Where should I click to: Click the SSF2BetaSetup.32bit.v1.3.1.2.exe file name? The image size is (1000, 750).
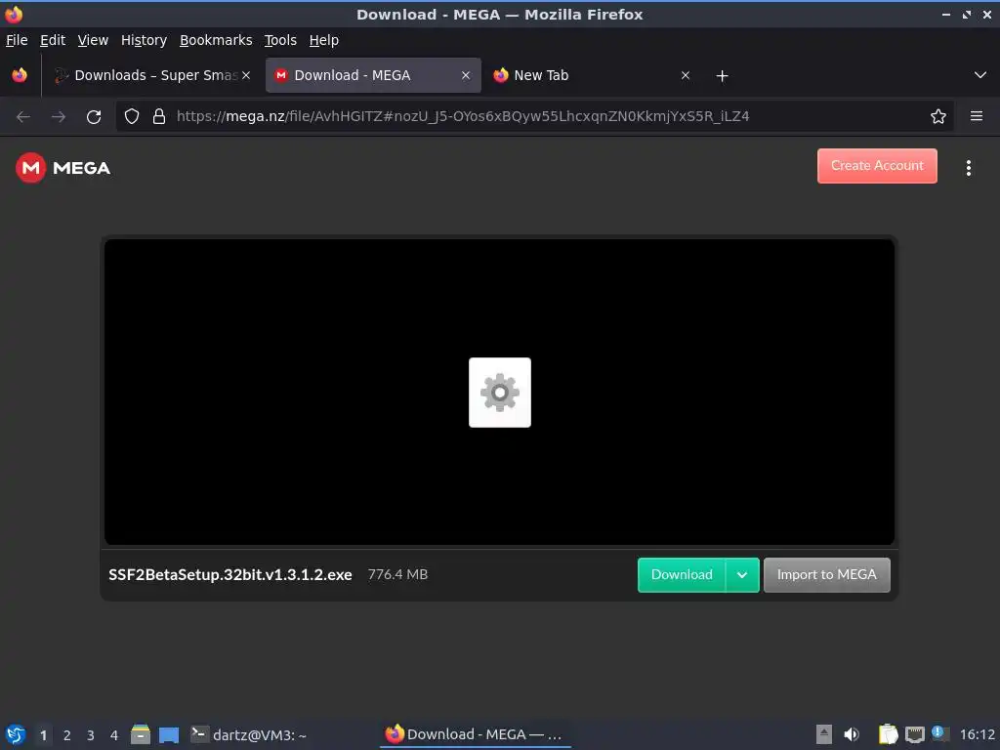[230, 574]
